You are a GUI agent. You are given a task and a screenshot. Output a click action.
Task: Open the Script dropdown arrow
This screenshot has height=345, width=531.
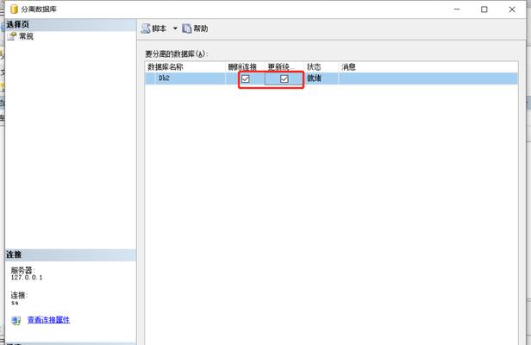click(x=175, y=28)
